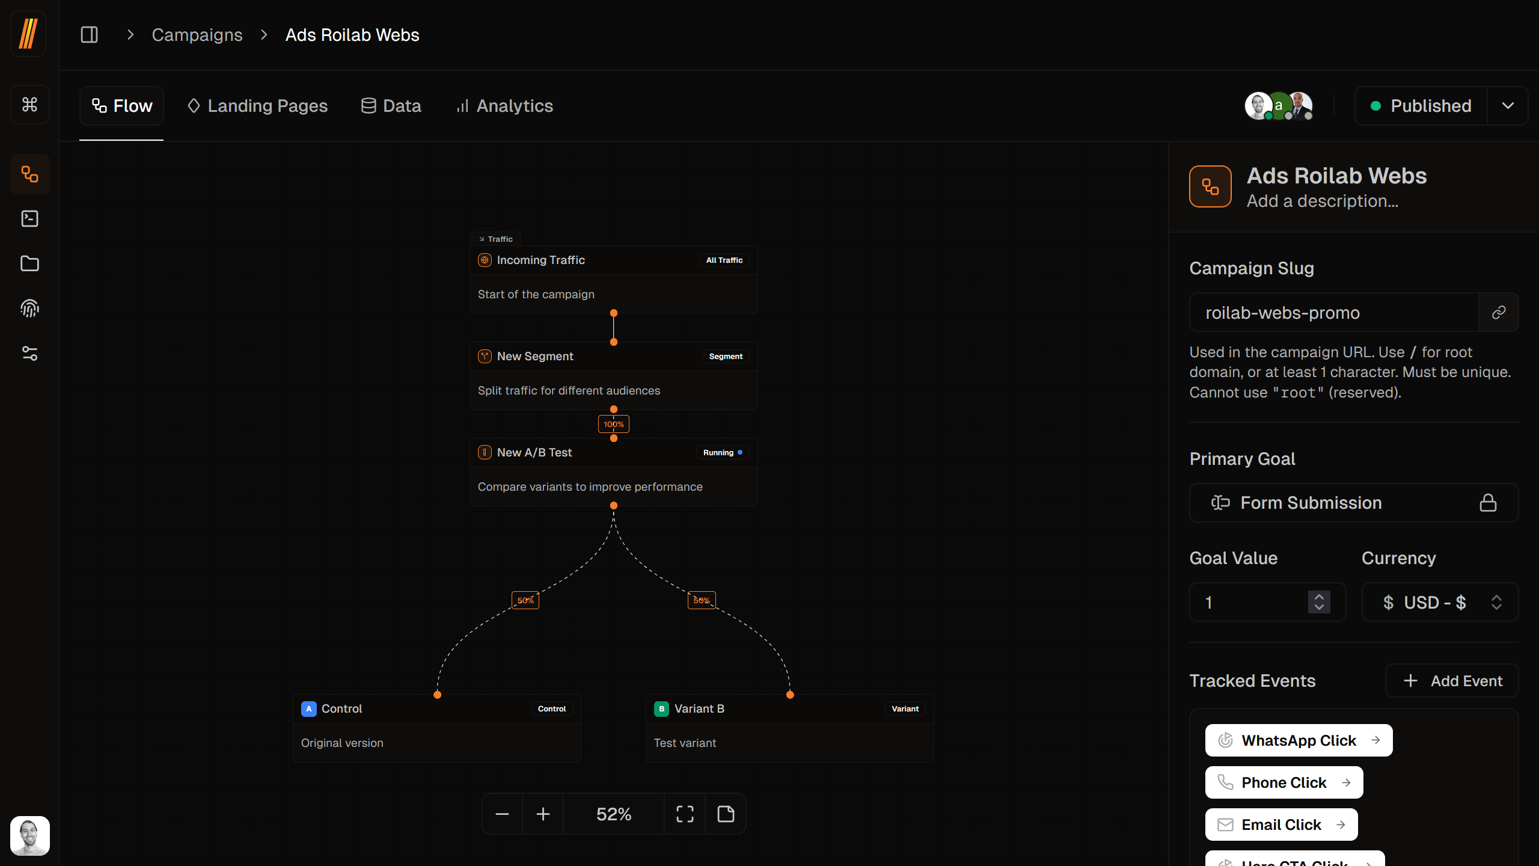Copy the campaign slug link icon
Viewport: 1539px width, 866px height.
click(1499, 312)
